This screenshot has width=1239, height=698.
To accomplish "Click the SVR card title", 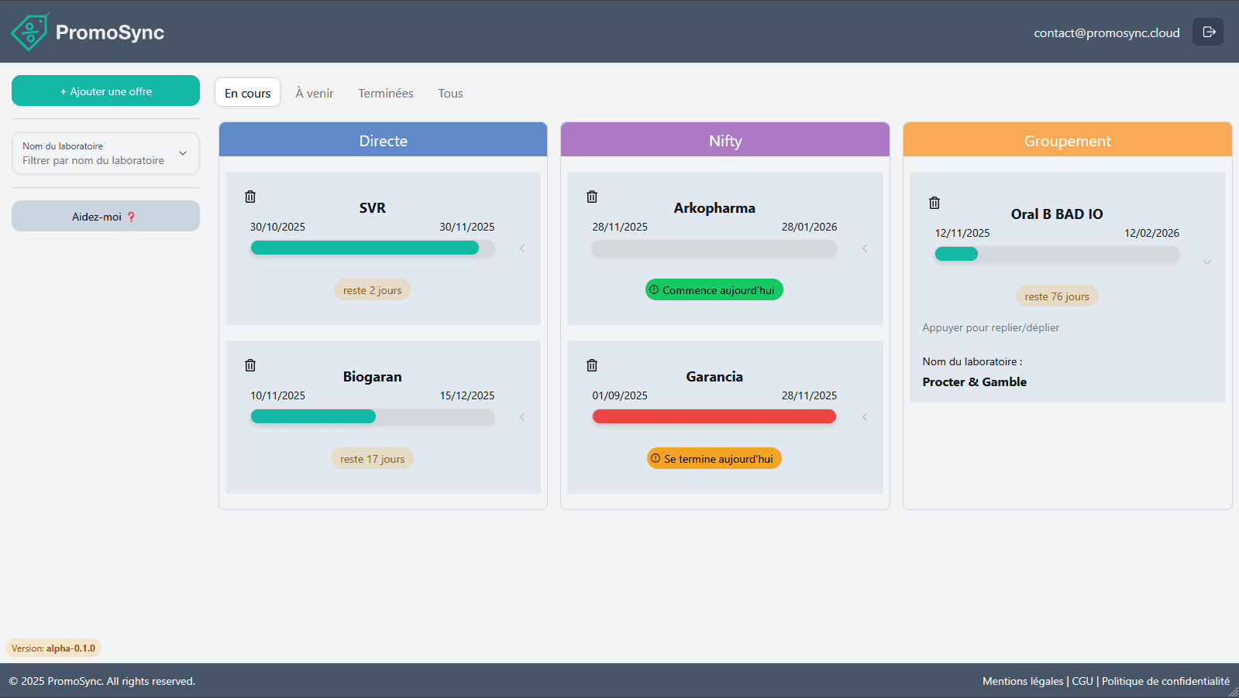I will coord(372,207).
